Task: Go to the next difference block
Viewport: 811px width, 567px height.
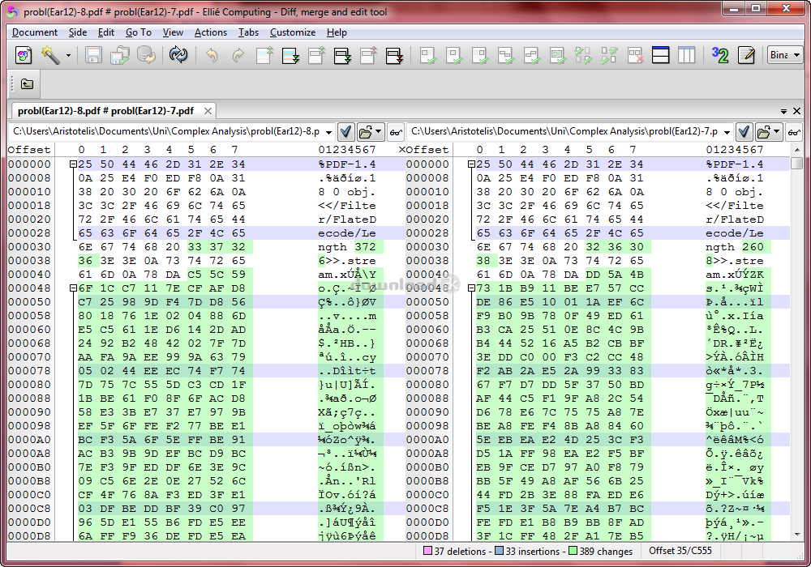Action: click(290, 55)
